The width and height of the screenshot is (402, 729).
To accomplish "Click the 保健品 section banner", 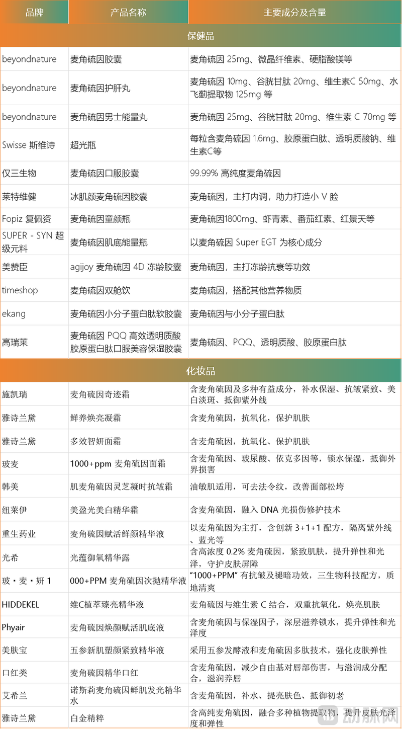I will click(201, 35).
